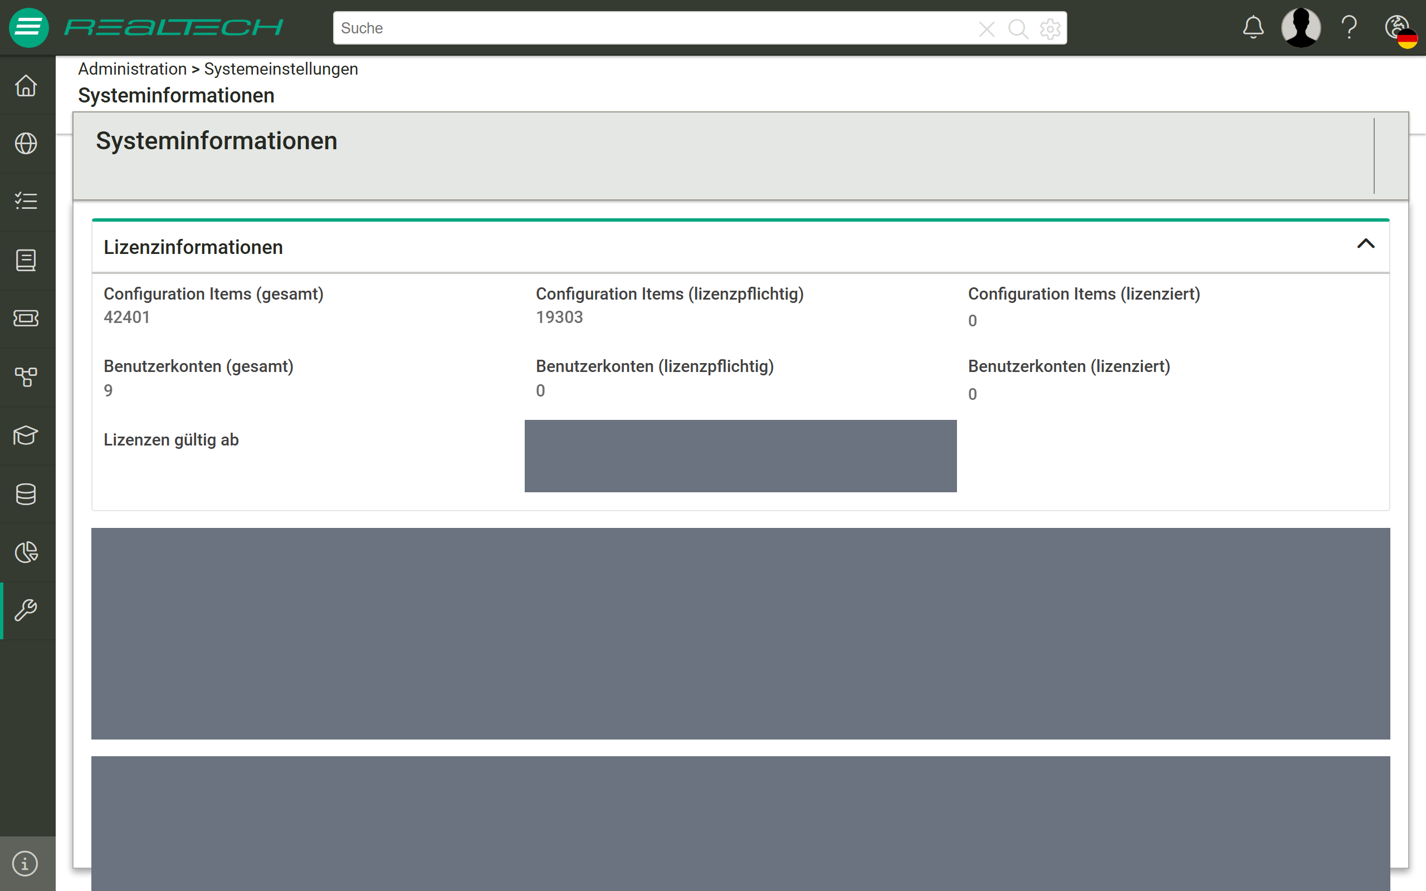Open the user profile avatar
This screenshot has height=891, width=1426.
(1301, 27)
